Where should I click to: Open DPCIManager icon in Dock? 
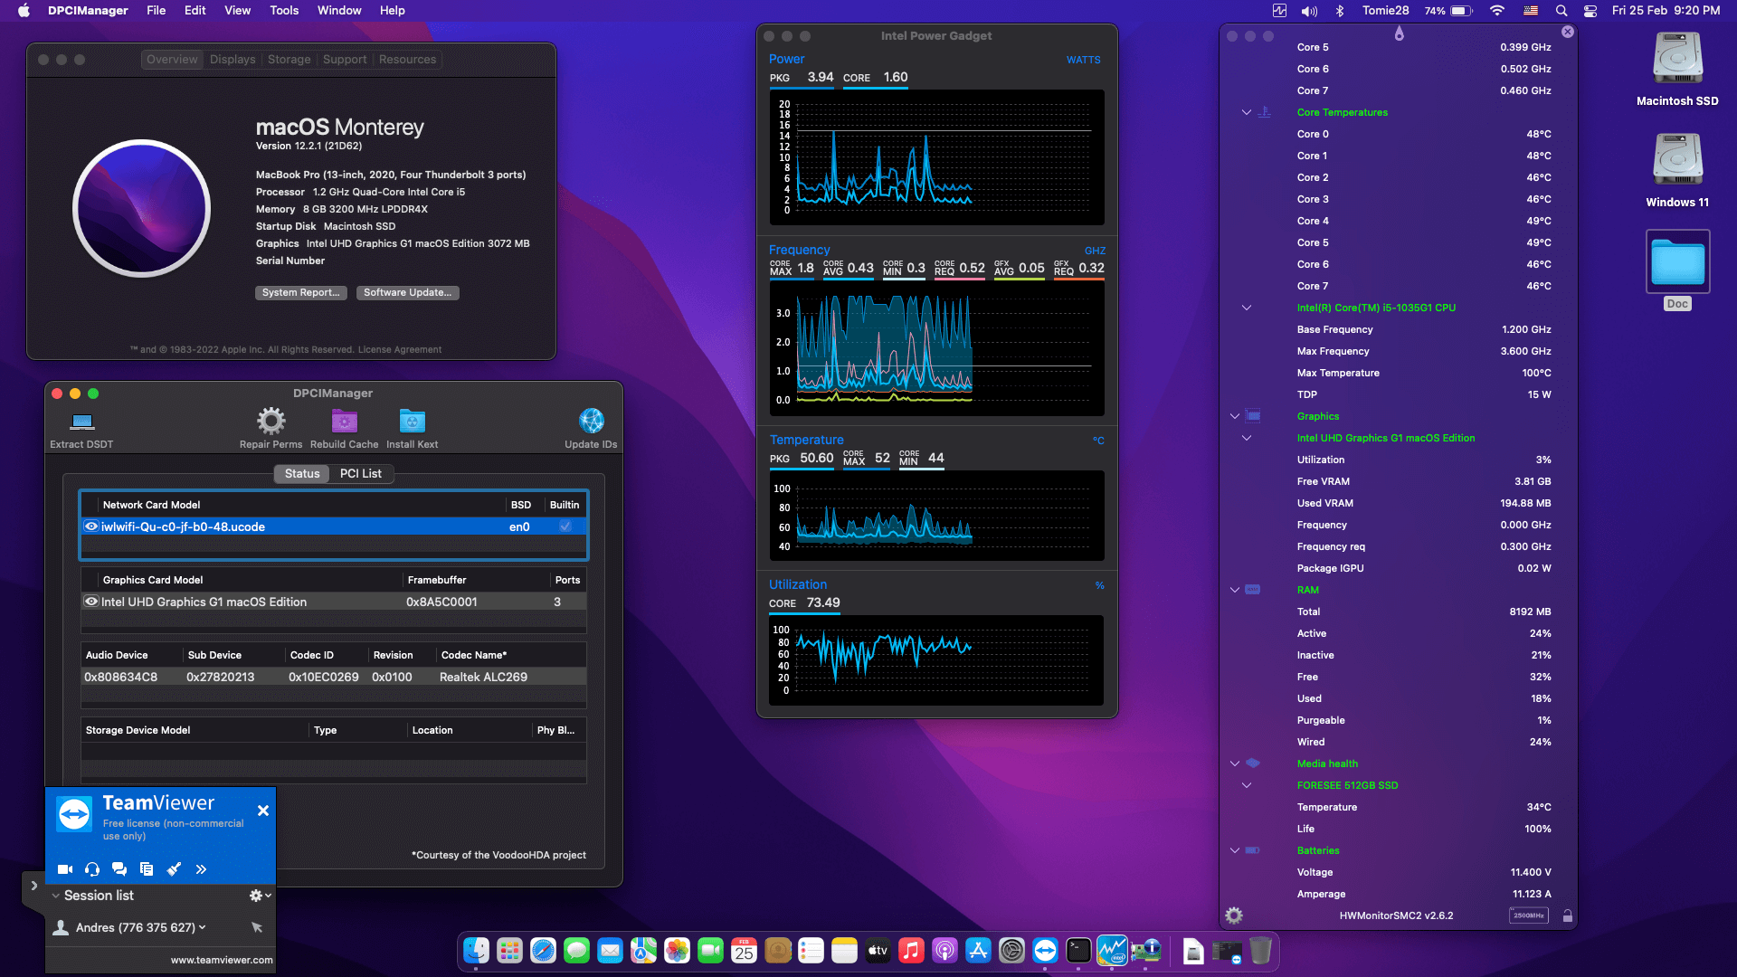coord(1146,951)
